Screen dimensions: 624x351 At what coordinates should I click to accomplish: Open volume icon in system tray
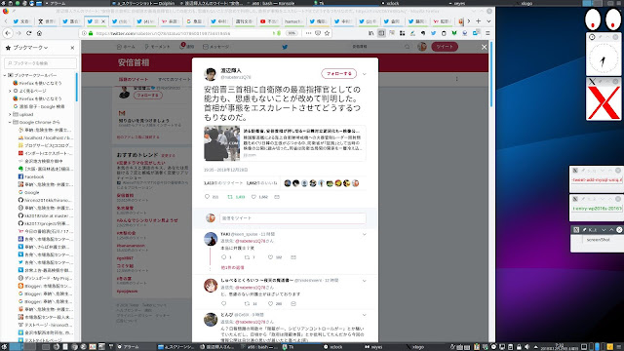coord(526,347)
